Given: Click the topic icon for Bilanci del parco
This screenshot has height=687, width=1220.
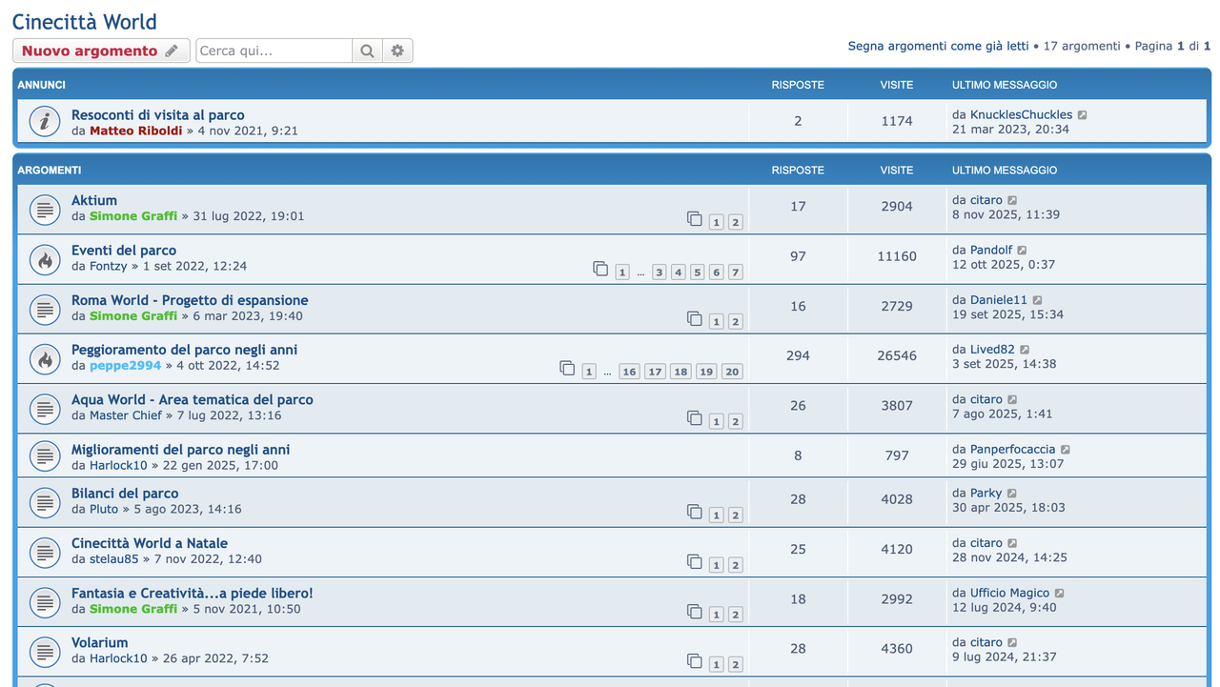Looking at the screenshot, I should 45,501.
